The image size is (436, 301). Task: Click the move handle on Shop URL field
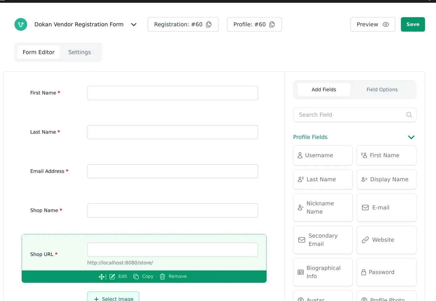(x=102, y=277)
